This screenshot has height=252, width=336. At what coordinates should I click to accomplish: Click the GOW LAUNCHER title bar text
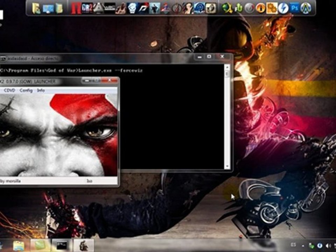[28, 82]
